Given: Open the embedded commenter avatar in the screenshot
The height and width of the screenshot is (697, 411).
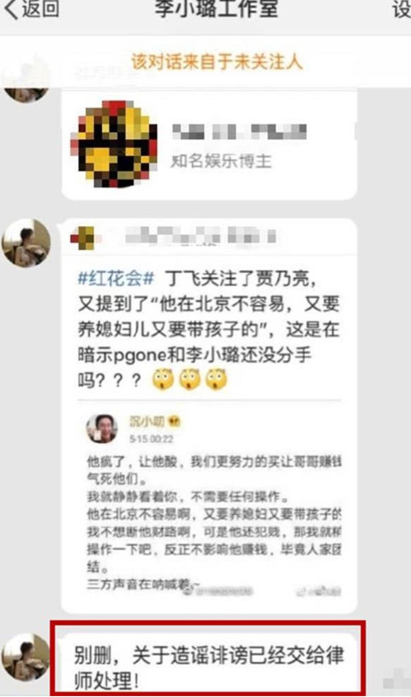Looking at the screenshot, I should (x=102, y=429).
